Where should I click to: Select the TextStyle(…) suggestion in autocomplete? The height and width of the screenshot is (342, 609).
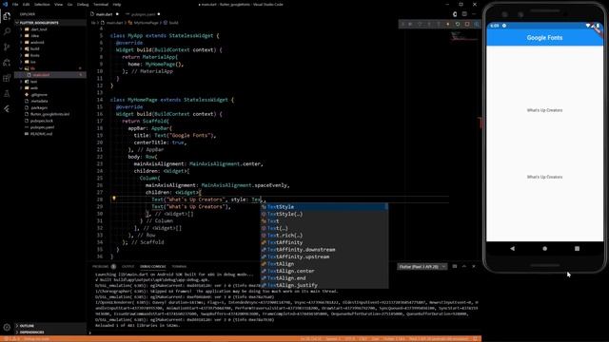(x=324, y=214)
